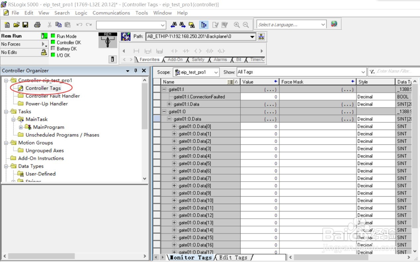Click the Value cell of gate01:O.Data[3]

click(260, 149)
